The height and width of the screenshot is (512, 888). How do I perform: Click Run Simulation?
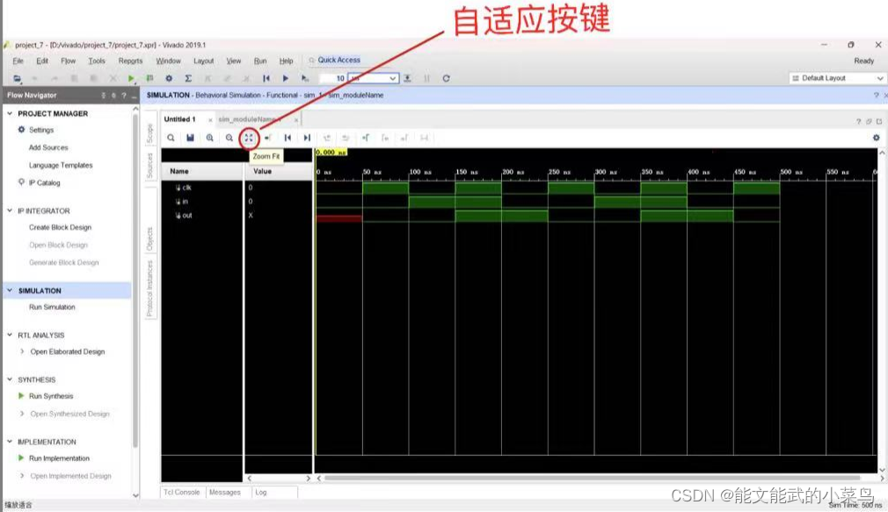[x=52, y=306]
